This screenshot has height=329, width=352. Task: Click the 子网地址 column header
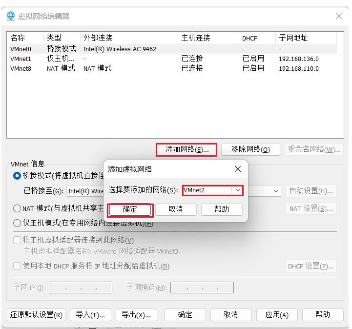306,38
